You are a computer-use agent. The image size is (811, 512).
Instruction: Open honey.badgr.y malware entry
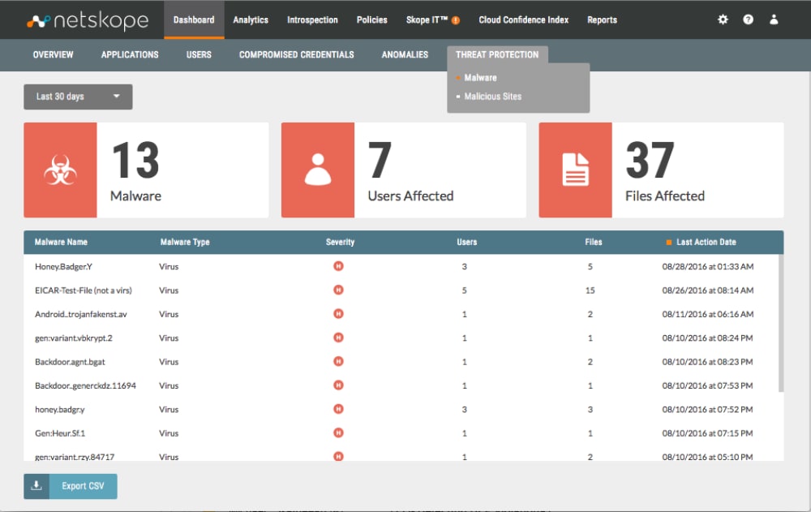tap(59, 410)
